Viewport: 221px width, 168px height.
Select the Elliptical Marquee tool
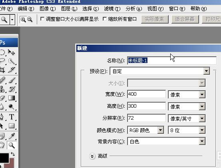click(x=2, y=52)
